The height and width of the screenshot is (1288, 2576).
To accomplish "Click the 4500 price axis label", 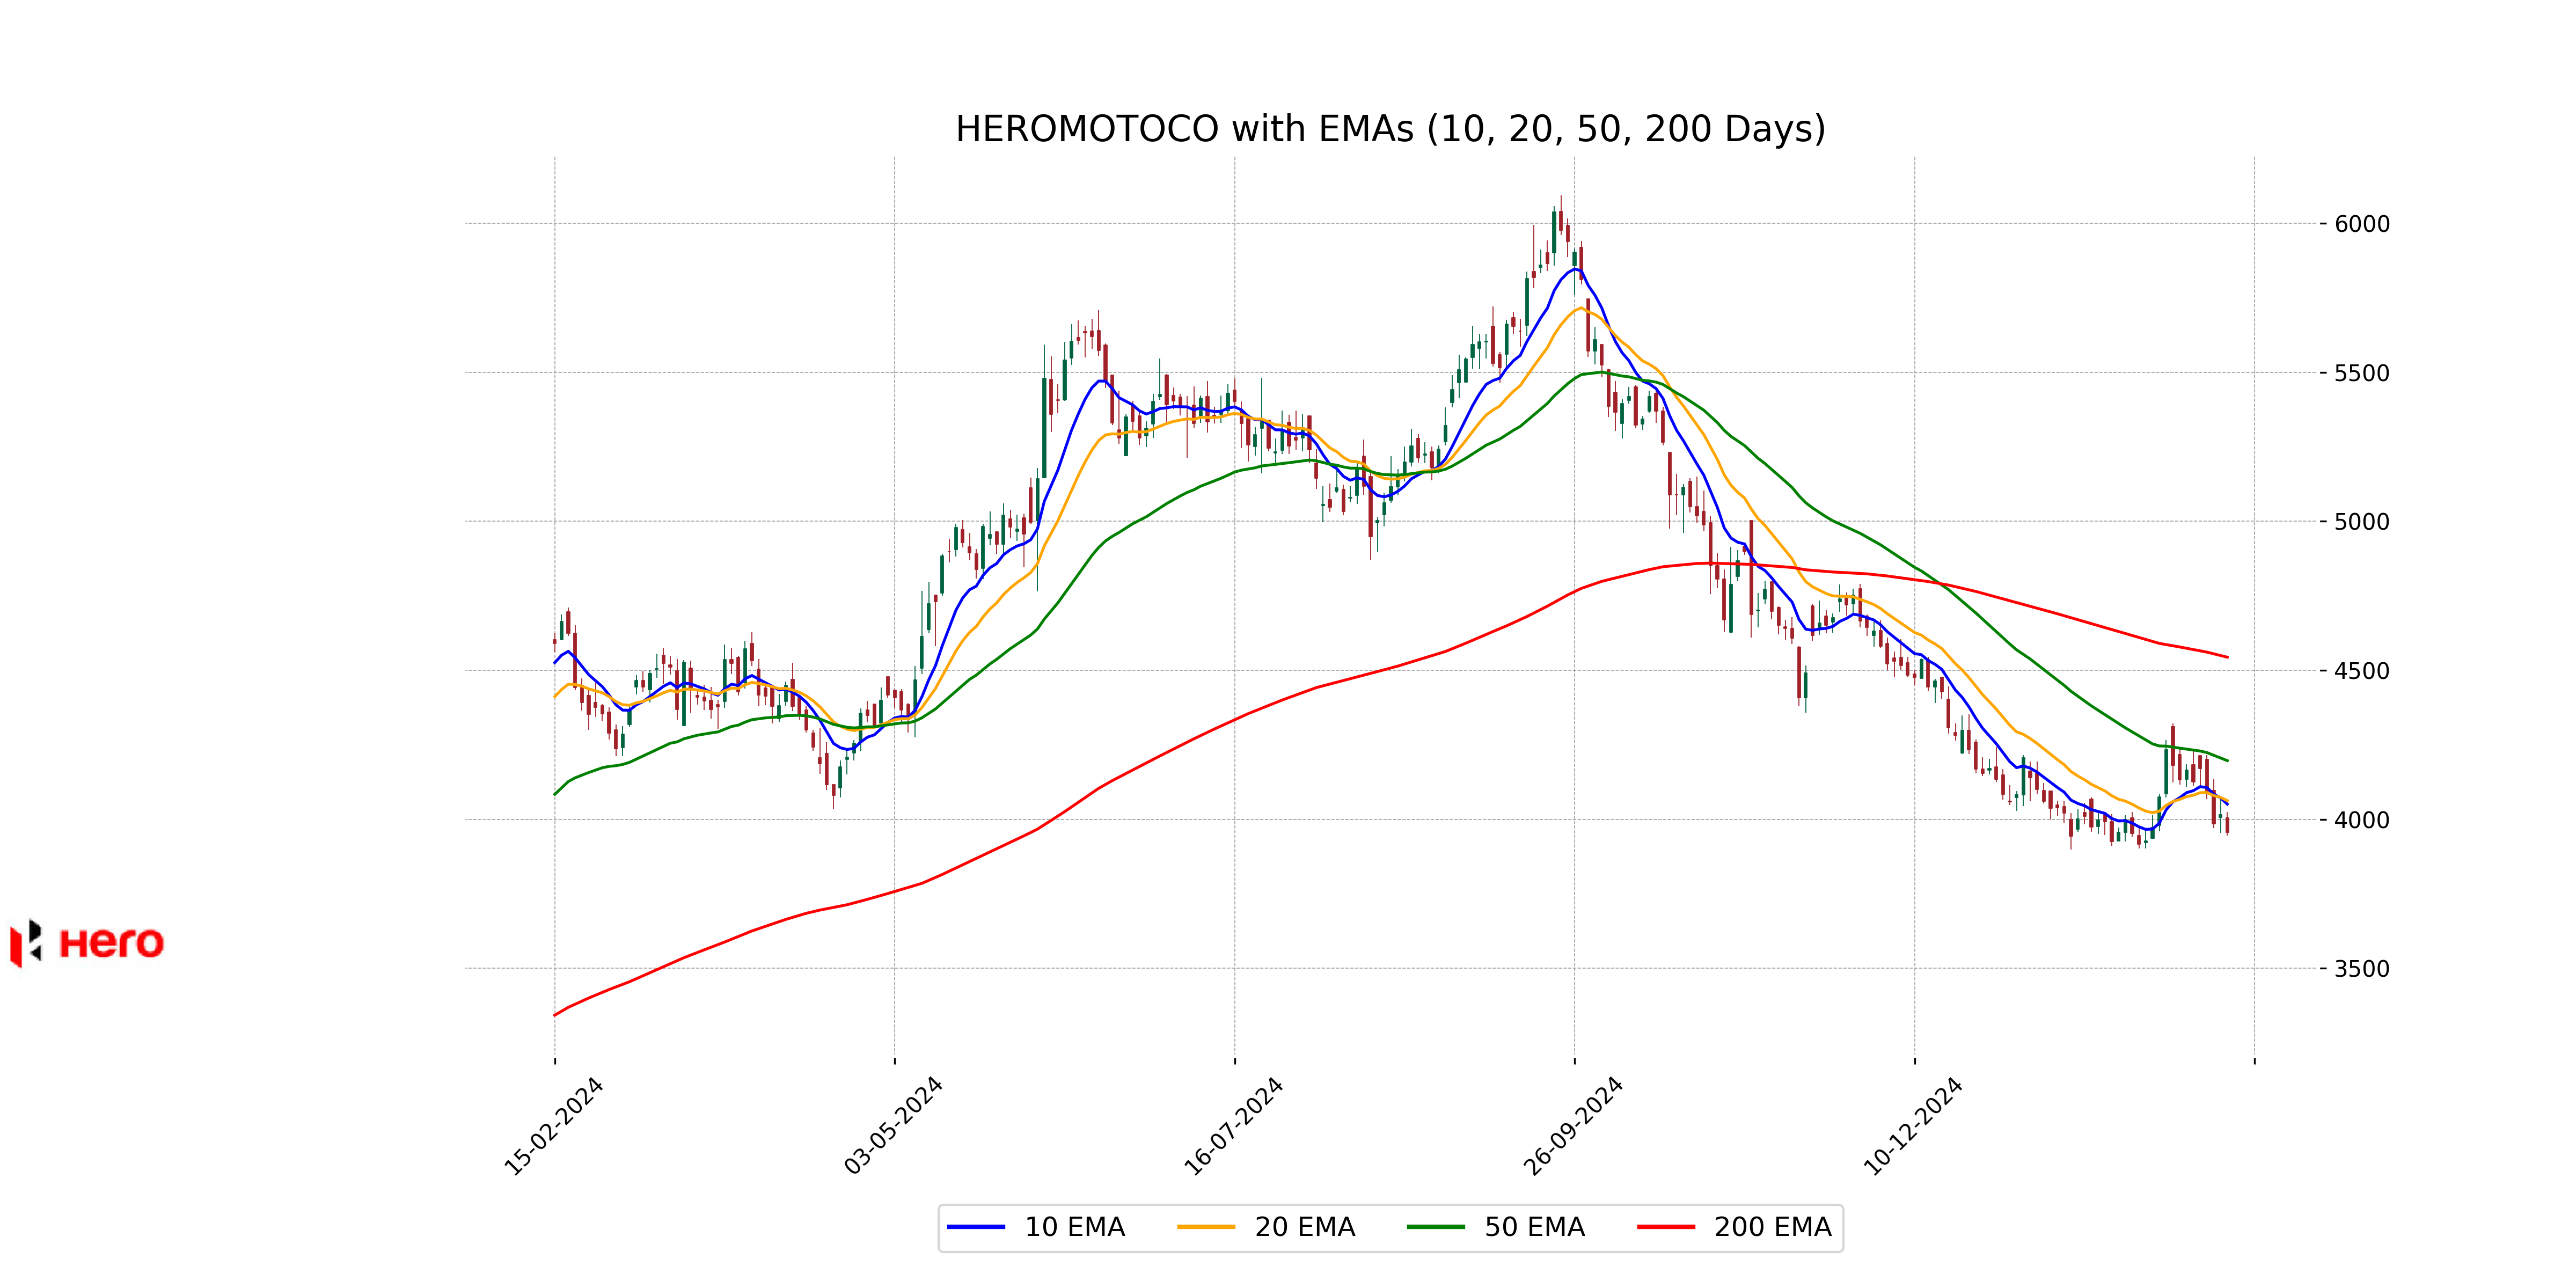I will click(x=2361, y=671).
